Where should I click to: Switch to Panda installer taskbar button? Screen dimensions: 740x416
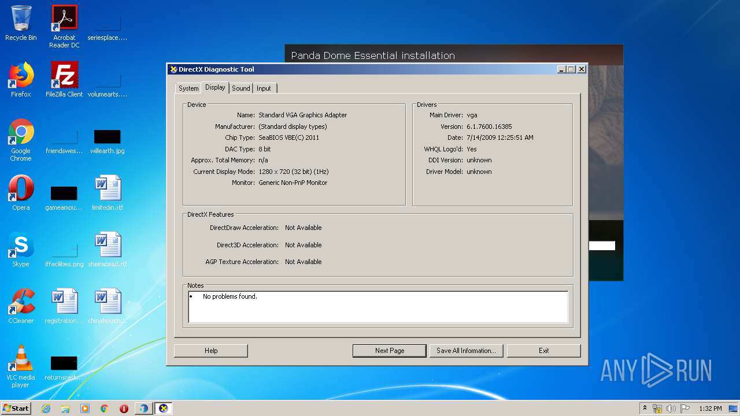coord(143,408)
